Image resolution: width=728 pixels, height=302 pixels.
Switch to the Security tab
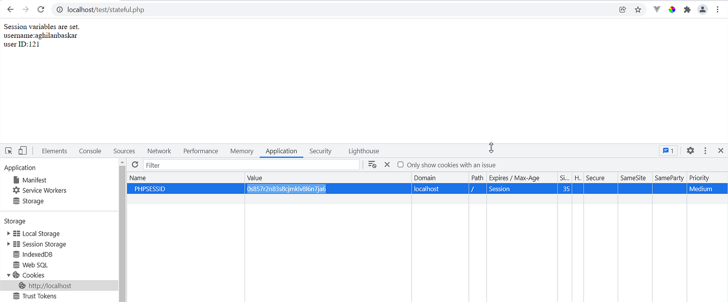(x=320, y=151)
